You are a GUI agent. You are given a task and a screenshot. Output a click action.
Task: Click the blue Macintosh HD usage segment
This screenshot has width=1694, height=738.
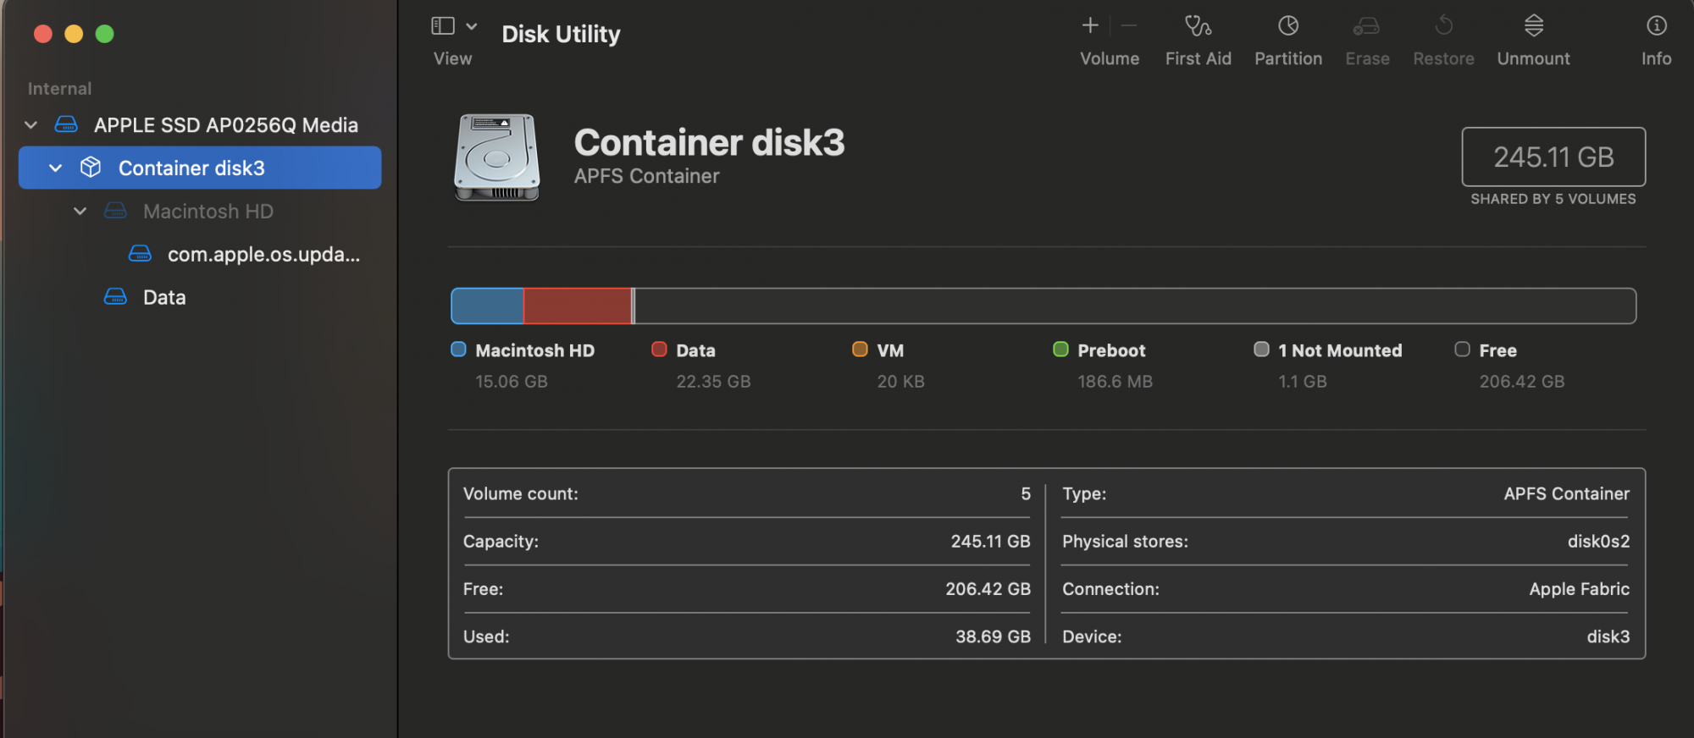487,306
